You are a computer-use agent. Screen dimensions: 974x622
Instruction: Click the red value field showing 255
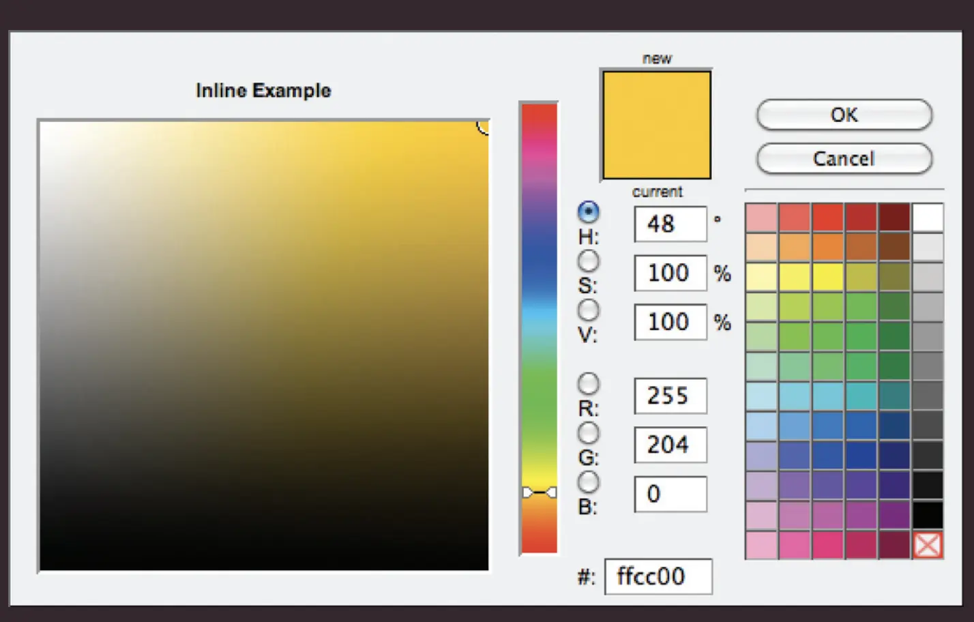point(670,396)
